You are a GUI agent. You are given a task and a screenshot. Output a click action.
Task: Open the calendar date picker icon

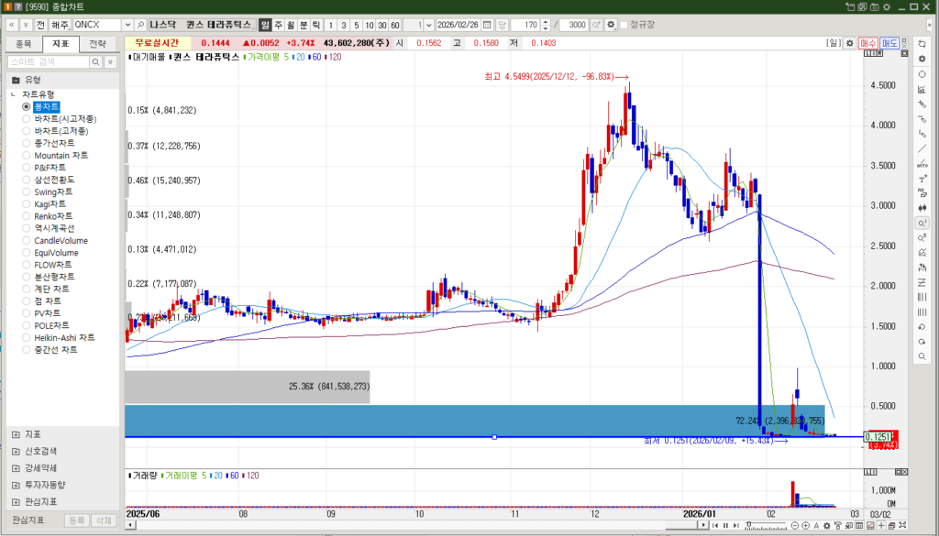coord(487,25)
